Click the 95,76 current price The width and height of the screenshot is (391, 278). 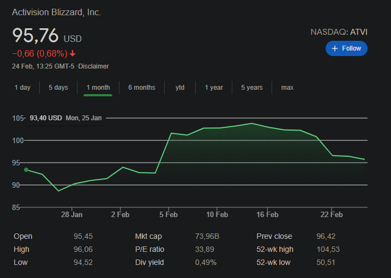coord(35,35)
